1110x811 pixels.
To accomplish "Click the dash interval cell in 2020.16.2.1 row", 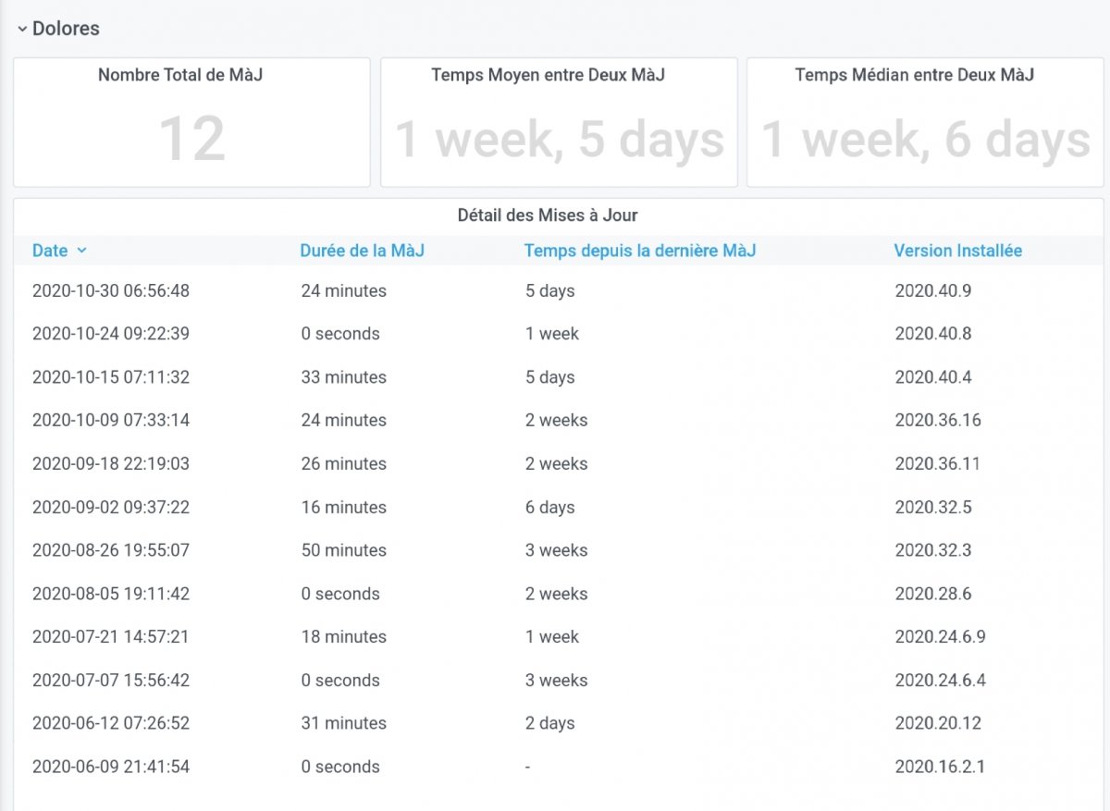I will click(528, 767).
